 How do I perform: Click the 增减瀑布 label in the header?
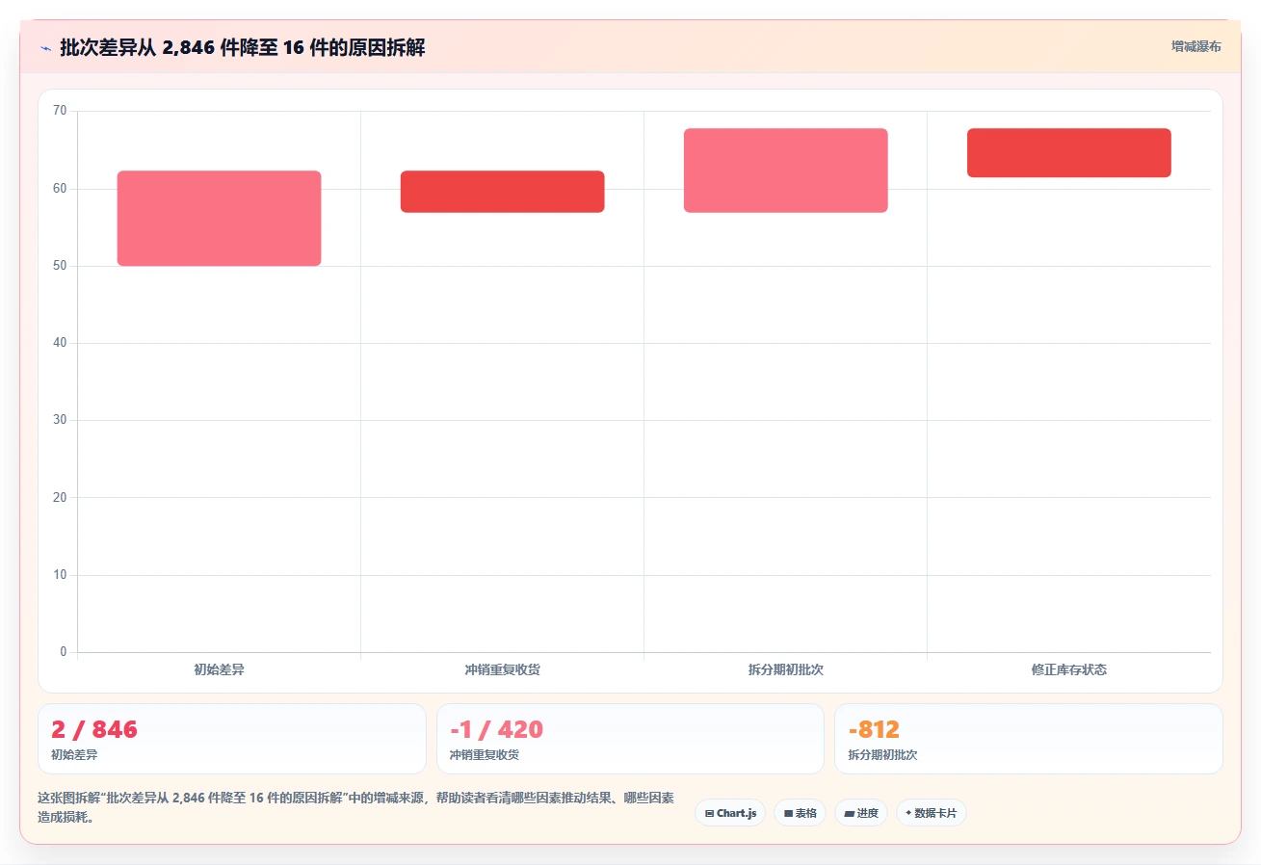point(1195,46)
